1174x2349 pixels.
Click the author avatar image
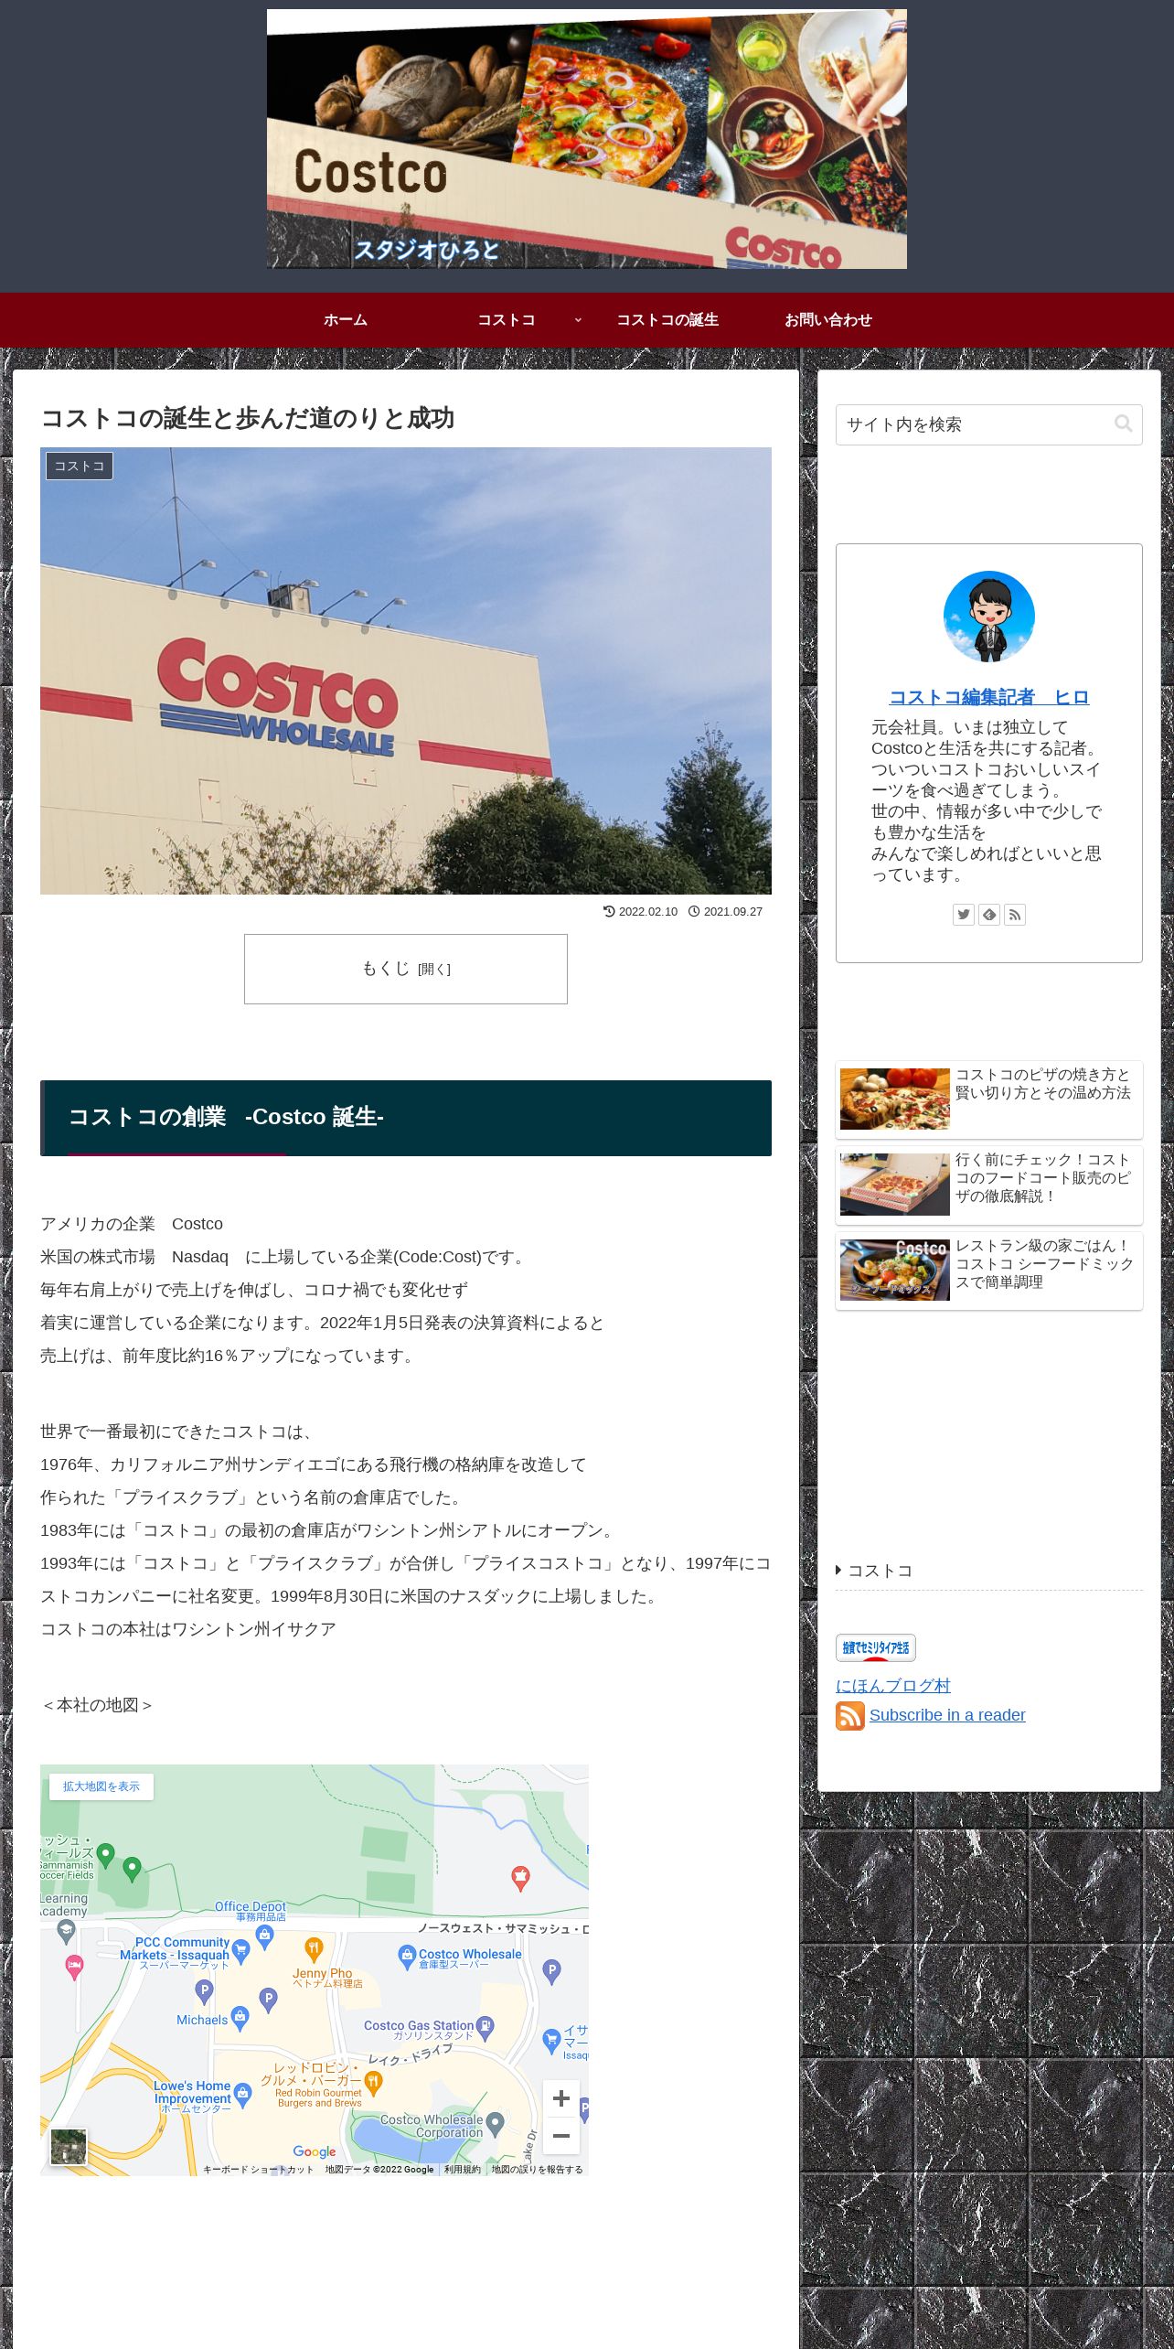click(989, 617)
